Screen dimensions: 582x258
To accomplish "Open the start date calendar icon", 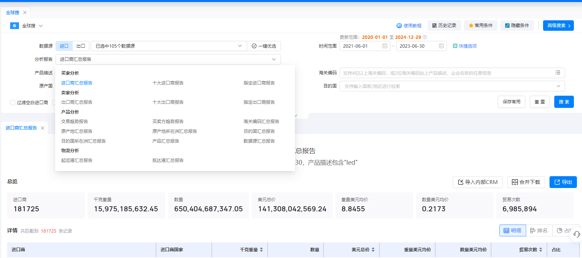I will point(385,46).
